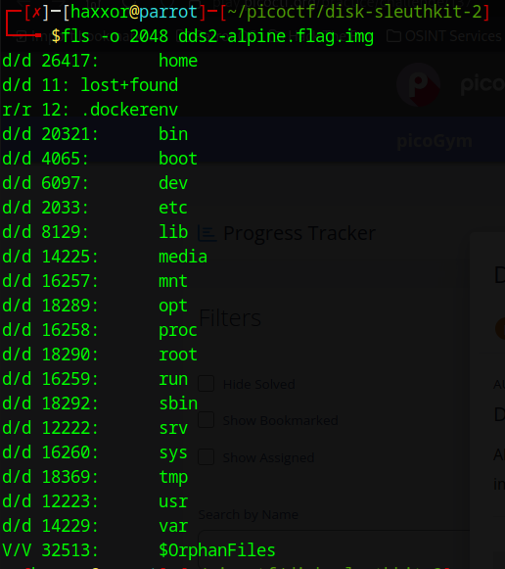Select the picoGym navigation tab
This screenshot has height=569, width=505.
pyautogui.click(x=435, y=141)
